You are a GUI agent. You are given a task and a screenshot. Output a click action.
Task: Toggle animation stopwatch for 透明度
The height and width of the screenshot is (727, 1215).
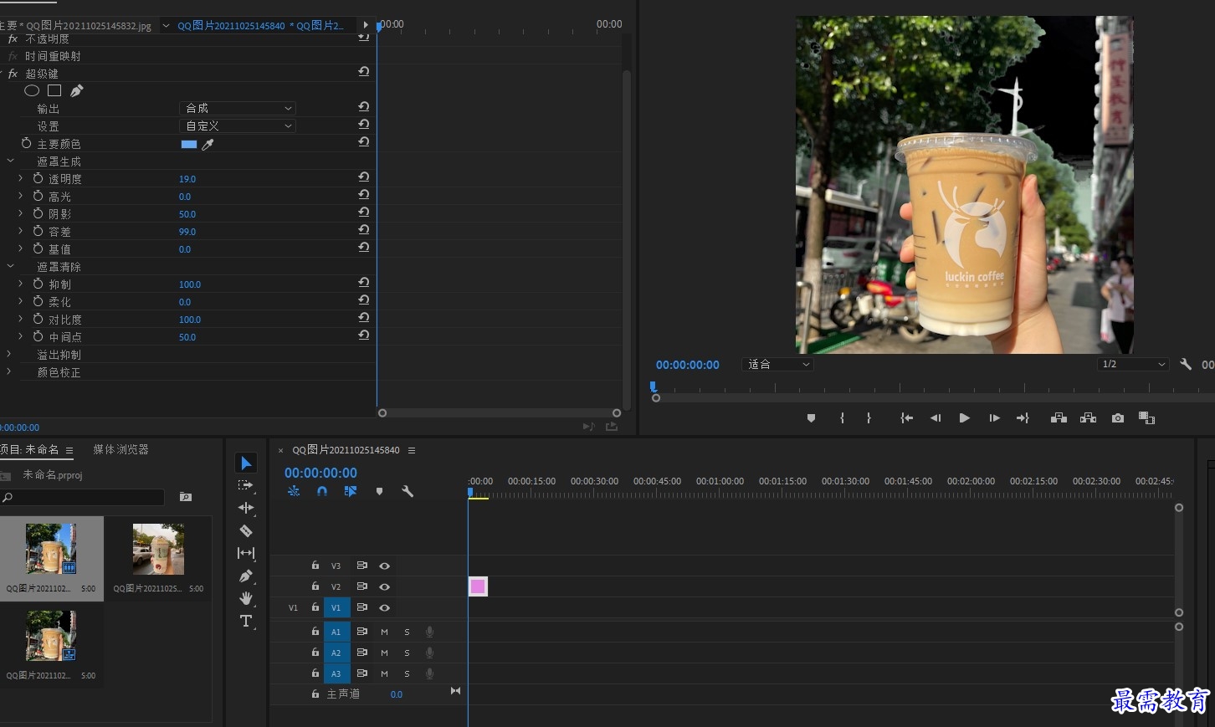(x=38, y=178)
